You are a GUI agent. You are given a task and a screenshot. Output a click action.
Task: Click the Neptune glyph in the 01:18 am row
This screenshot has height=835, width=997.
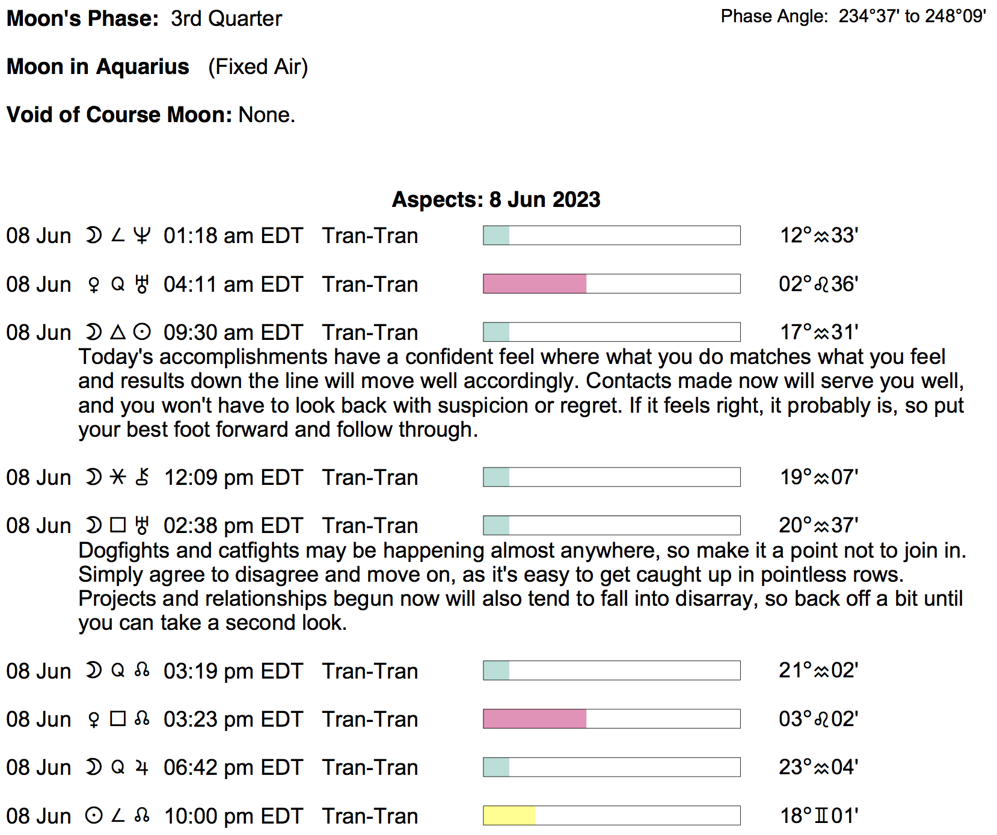(x=142, y=235)
